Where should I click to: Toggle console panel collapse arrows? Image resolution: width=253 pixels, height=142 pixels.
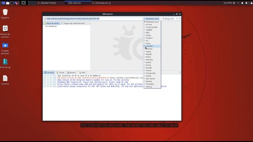180,73
